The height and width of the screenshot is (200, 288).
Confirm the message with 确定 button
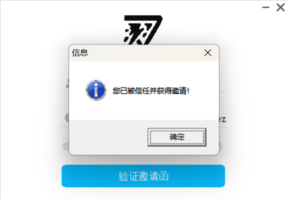tap(177, 137)
